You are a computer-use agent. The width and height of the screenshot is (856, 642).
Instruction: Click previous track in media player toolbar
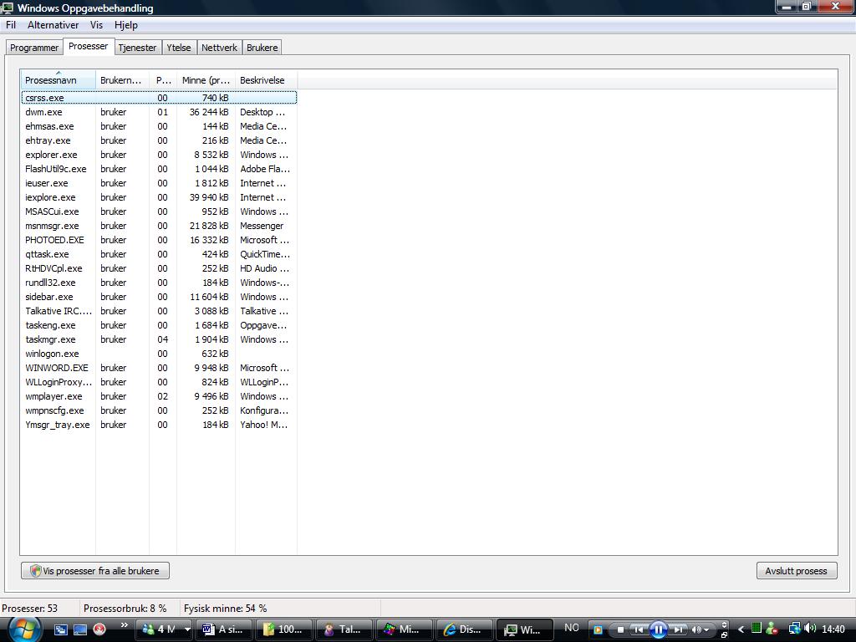(638, 630)
